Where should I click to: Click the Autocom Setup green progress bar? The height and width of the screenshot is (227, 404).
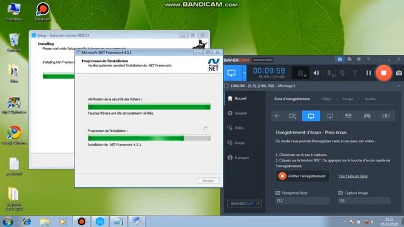point(59,76)
